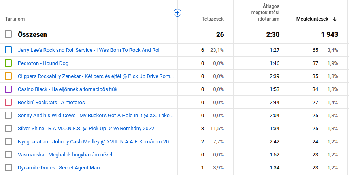The height and width of the screenshot is (175, 349).
Task: Toggle checkbox for Jerry Lee's Rock and Roll Service
Action: point(8,50)
